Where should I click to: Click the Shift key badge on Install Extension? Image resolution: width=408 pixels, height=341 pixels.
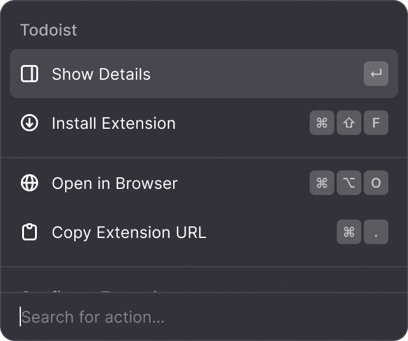tap(349, 123)
